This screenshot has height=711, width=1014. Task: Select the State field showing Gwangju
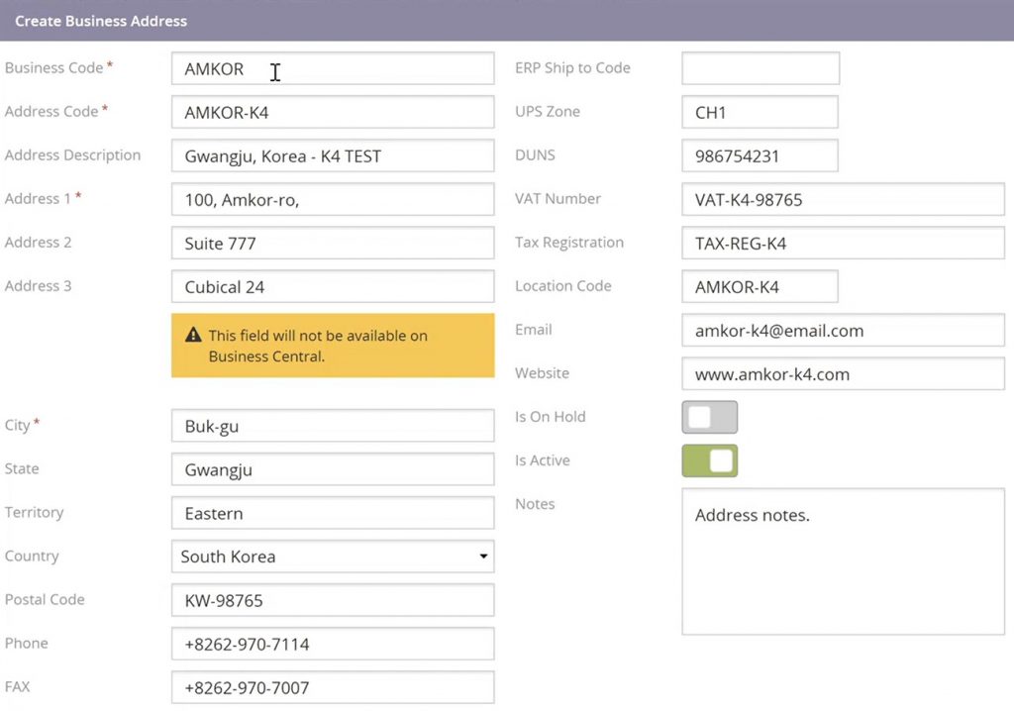(333, 469)
